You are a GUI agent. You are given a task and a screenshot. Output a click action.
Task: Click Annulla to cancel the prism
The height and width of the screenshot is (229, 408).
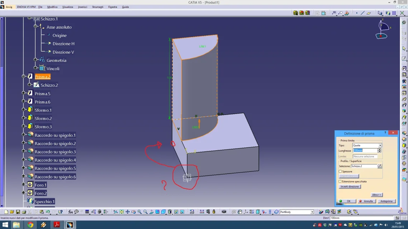click(366, 201)
